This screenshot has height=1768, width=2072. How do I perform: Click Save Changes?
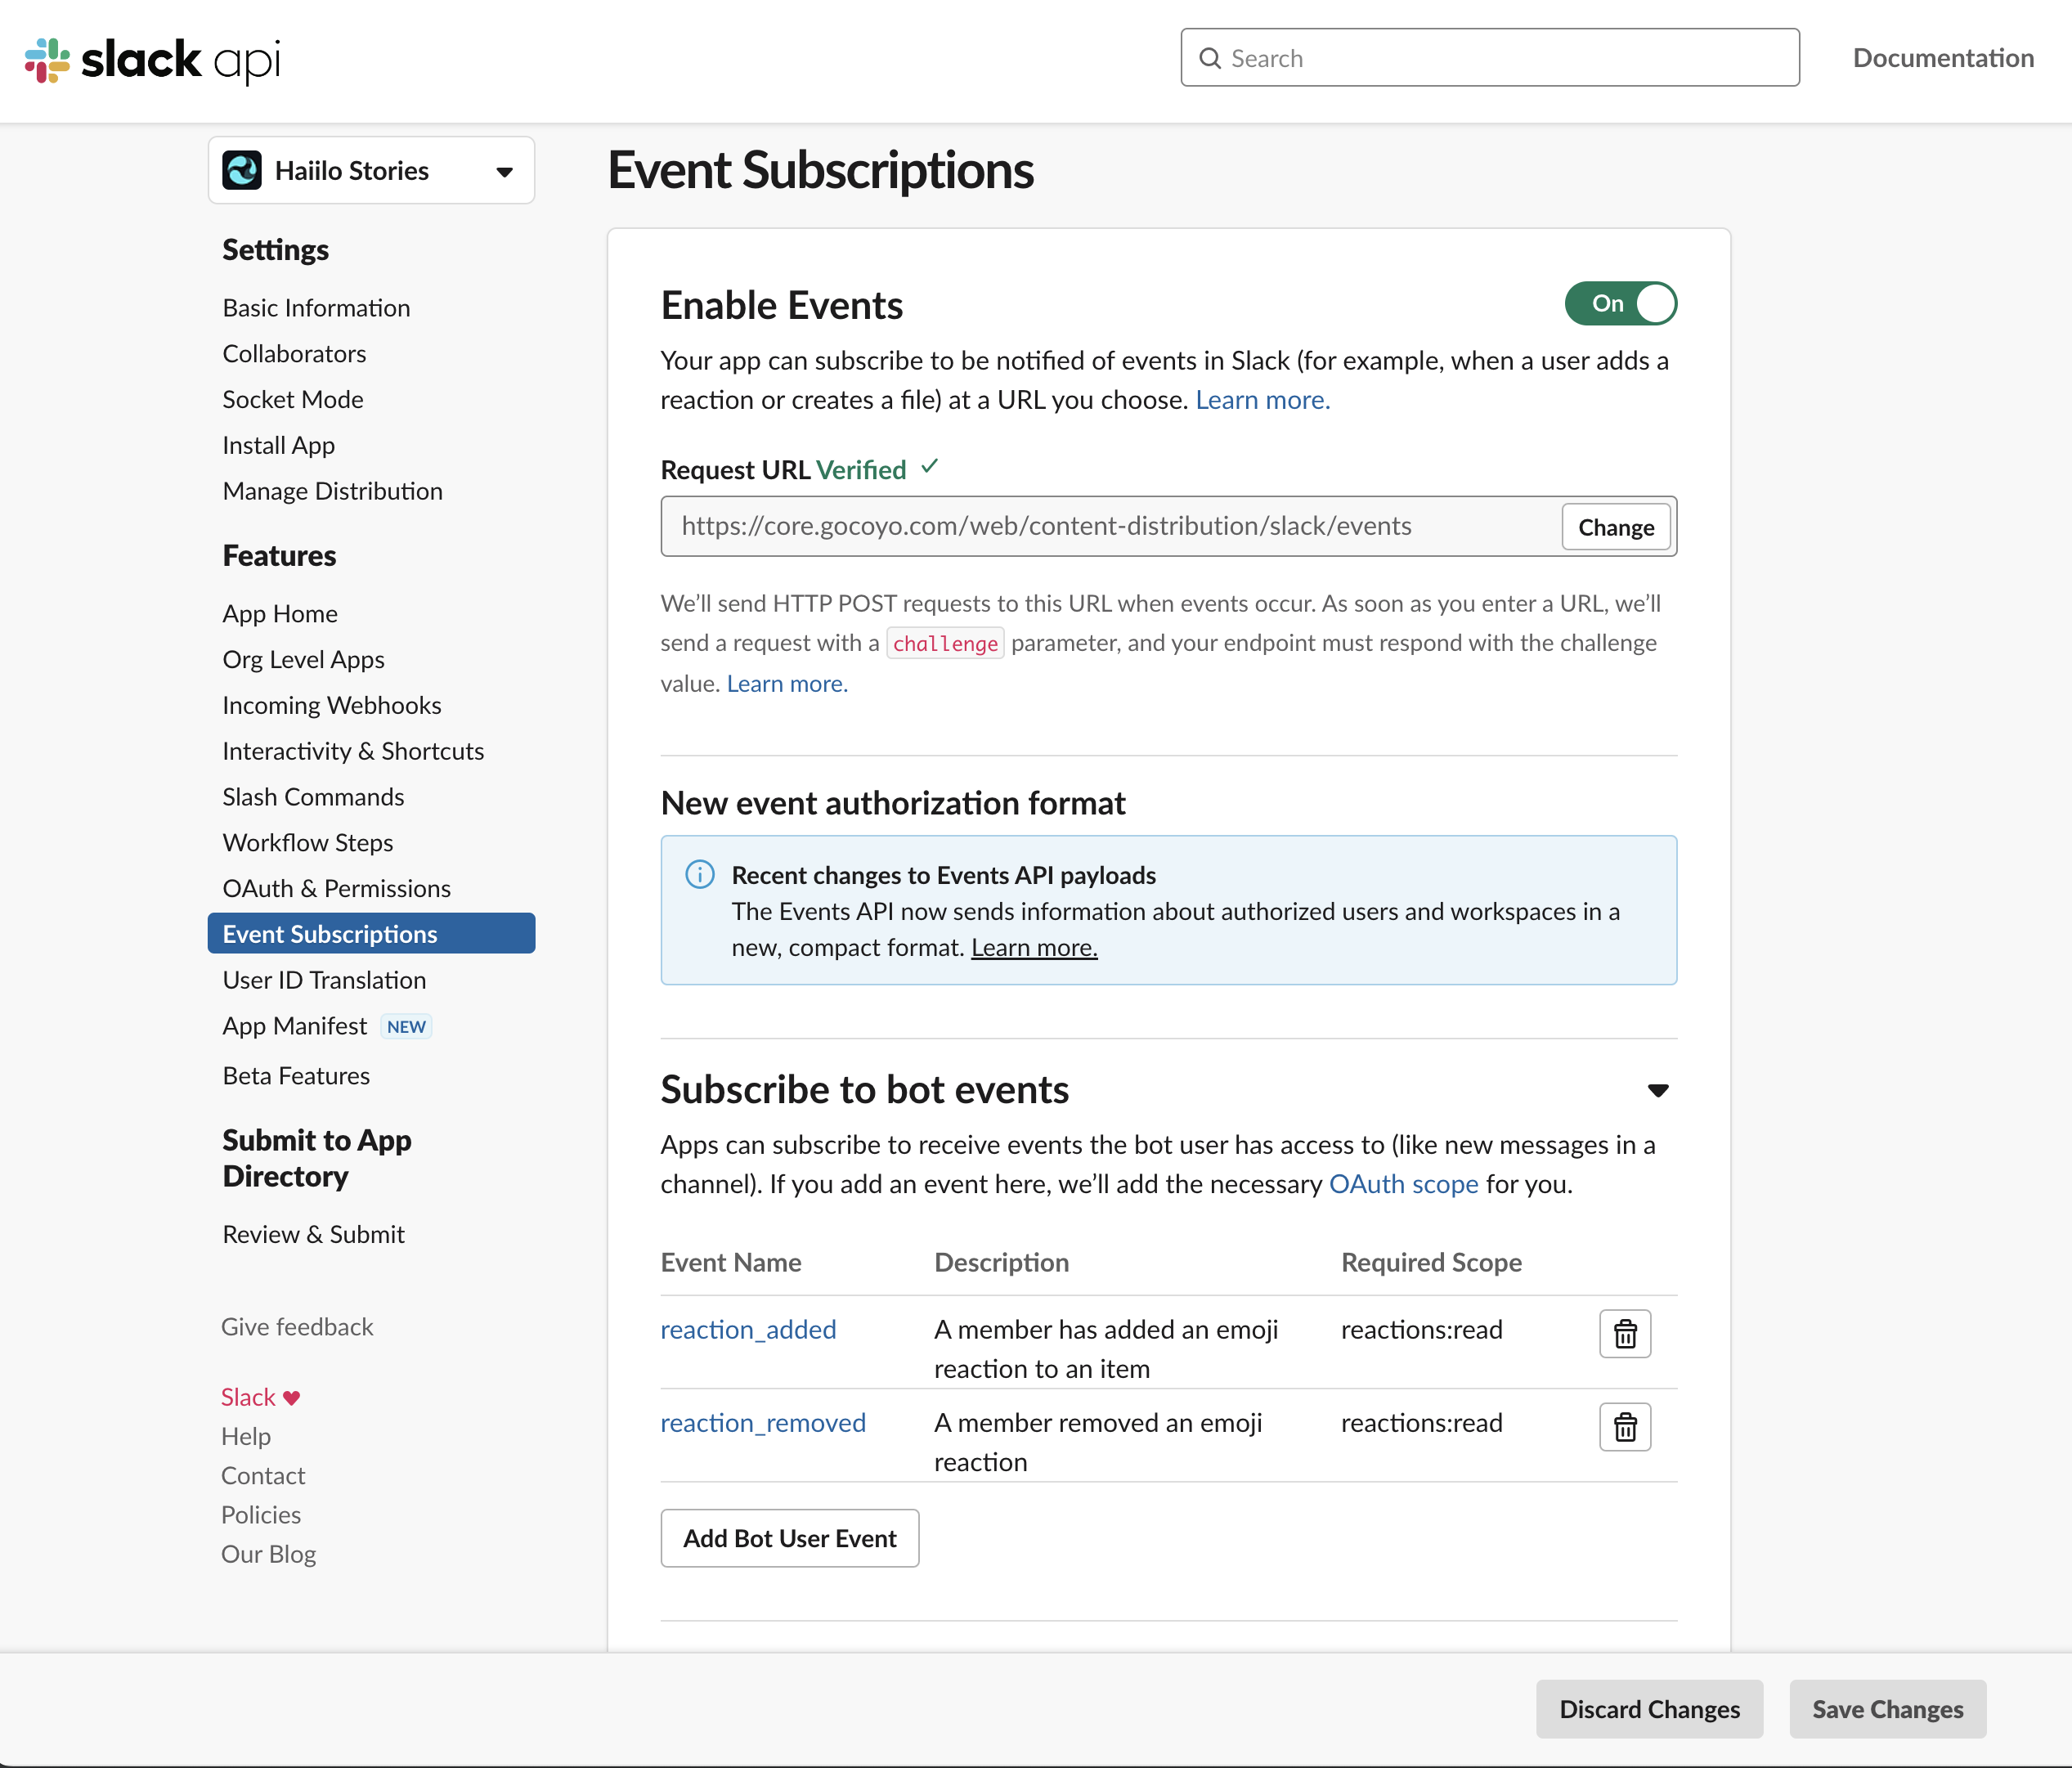pyautogui.click(x=1887, y=1709)
